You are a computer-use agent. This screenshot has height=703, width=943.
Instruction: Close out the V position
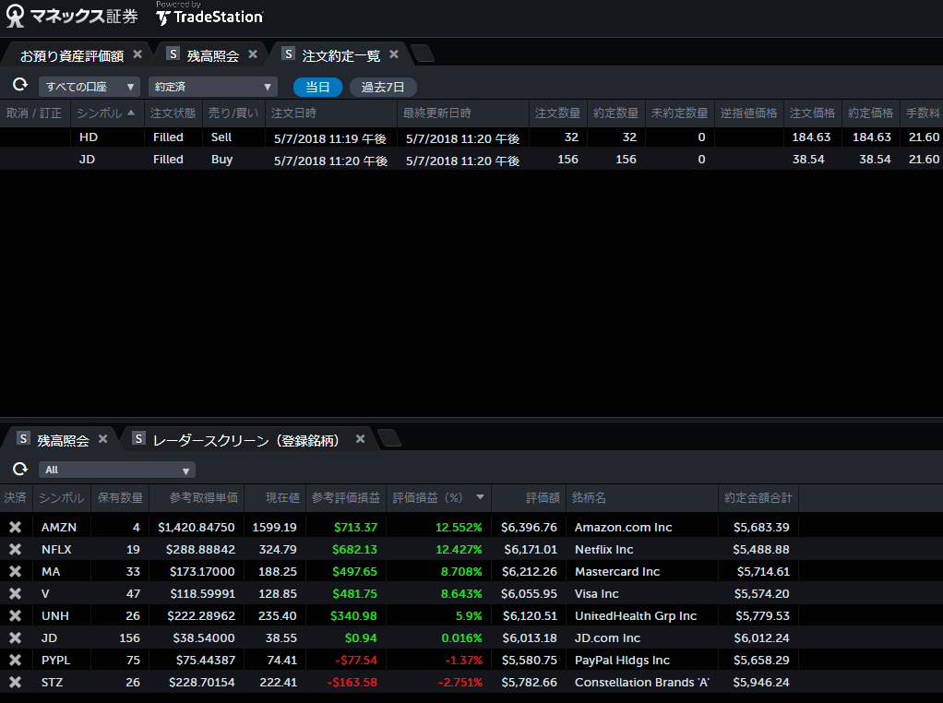pos(15,594)
